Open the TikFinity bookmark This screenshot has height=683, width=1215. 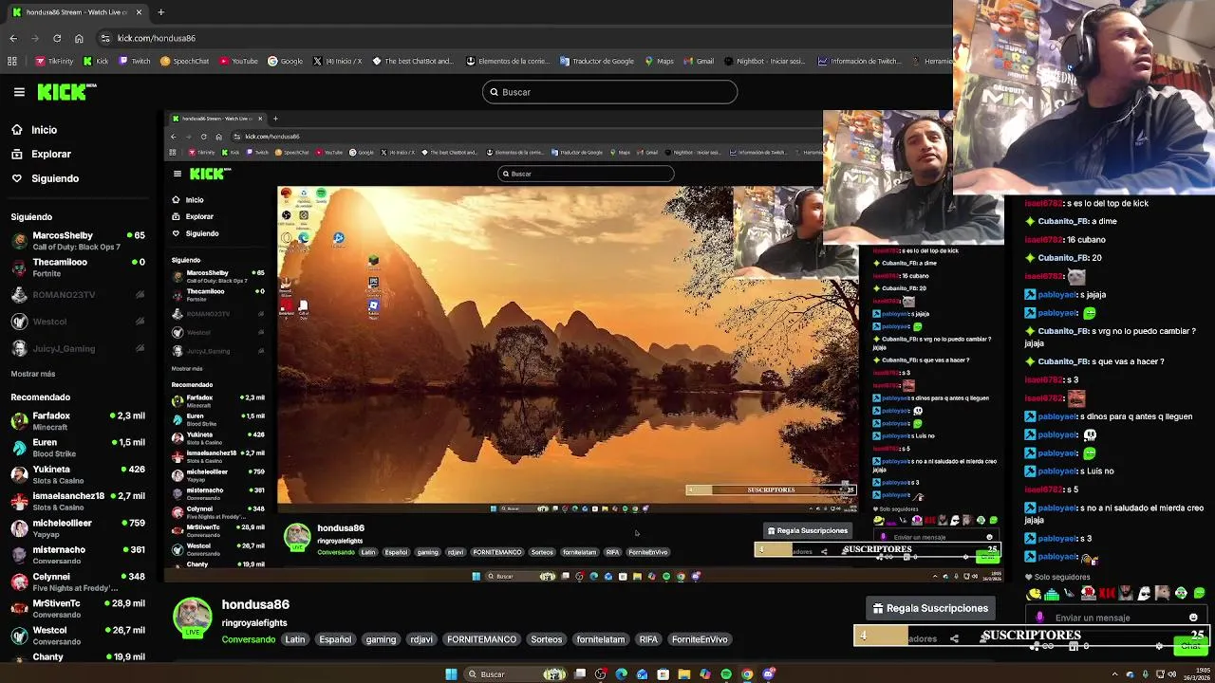point(54,61)
